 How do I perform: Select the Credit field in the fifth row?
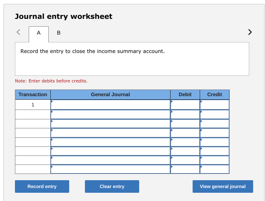click(x=215, y=142)
